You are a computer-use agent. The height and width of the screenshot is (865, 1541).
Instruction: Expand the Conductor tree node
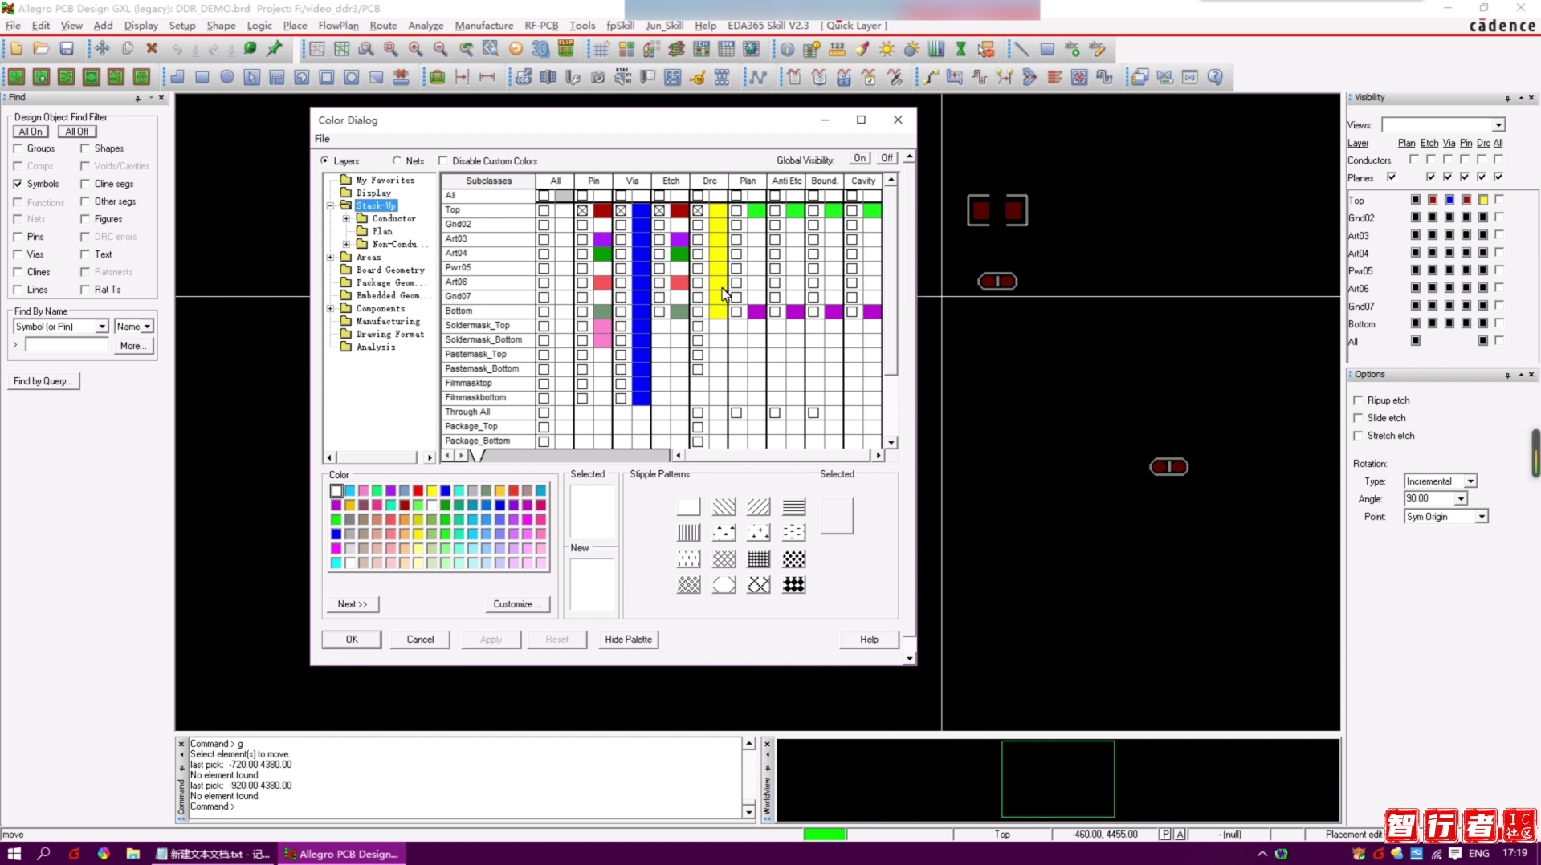pos(346,218)
